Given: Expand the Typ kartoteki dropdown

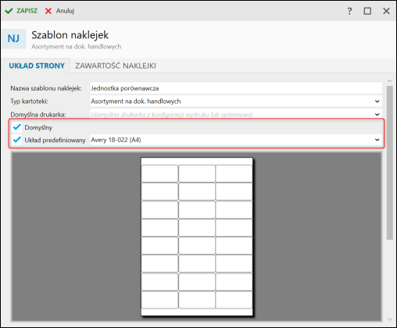Looking at the screenshot, I should coord(377,102).
